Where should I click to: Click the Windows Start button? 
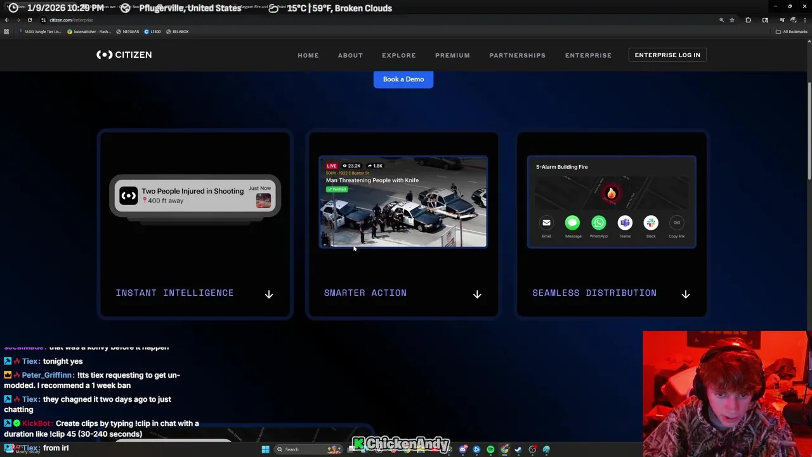tap(266, 449)
